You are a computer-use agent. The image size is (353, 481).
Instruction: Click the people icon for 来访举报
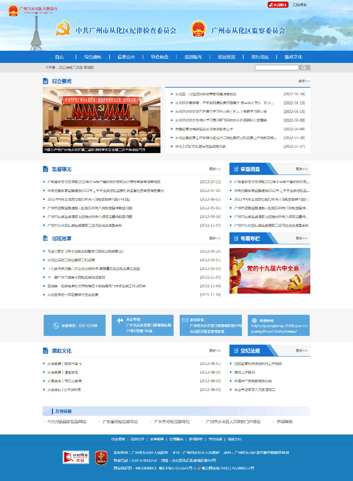pyautogui.click(x=120, y=320)
